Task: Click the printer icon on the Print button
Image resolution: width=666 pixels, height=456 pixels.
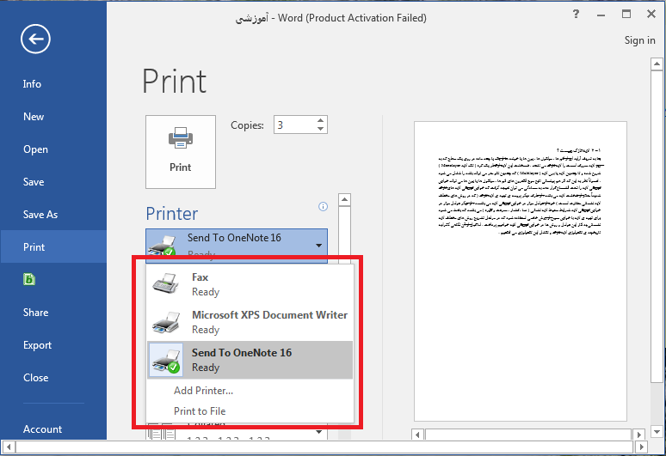Action: click(181, 137)
